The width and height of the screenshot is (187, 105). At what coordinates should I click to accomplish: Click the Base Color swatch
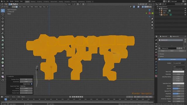coord(179,72)
